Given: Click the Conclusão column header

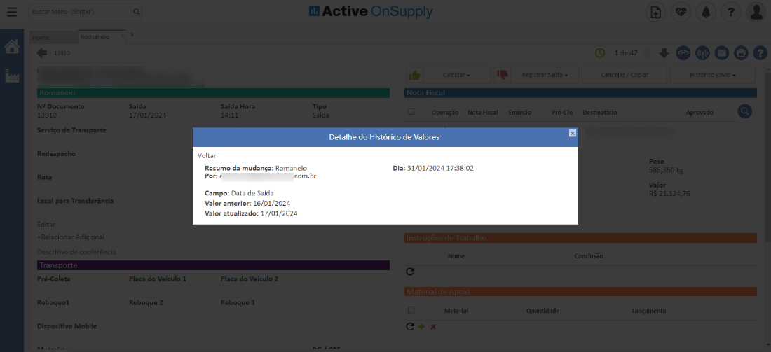Looking at the screenshot, I should pyautogui.click(x=589, y=255).
